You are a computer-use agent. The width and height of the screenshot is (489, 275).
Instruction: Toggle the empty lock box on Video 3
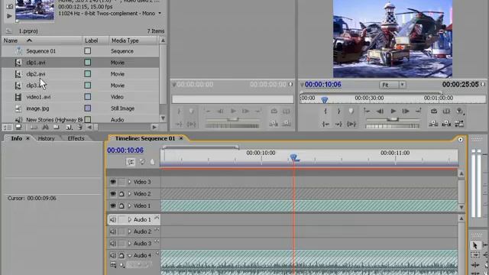click(121, 182)
